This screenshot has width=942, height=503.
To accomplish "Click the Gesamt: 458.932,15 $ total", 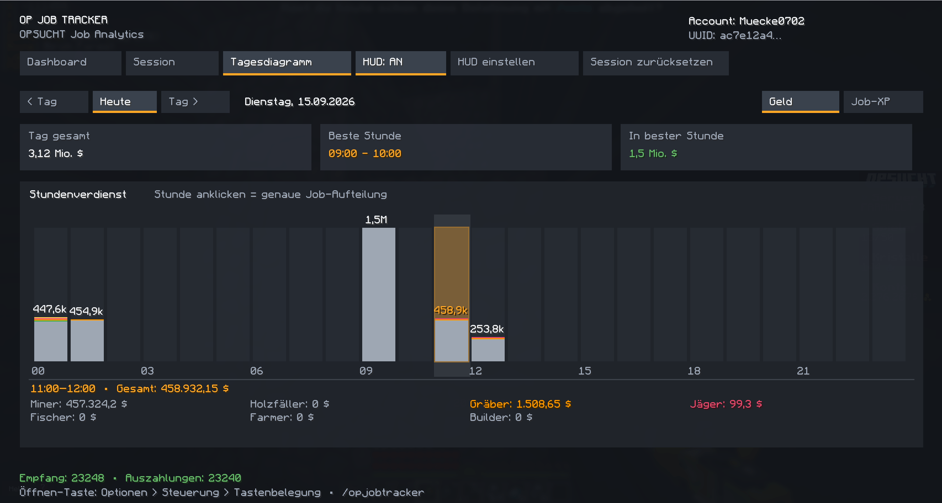I will tap(172, 389).
